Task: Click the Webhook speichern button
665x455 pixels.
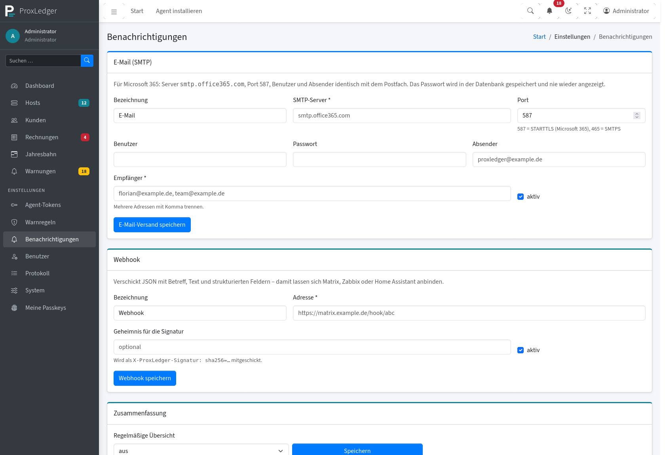Action: (145, 378)
